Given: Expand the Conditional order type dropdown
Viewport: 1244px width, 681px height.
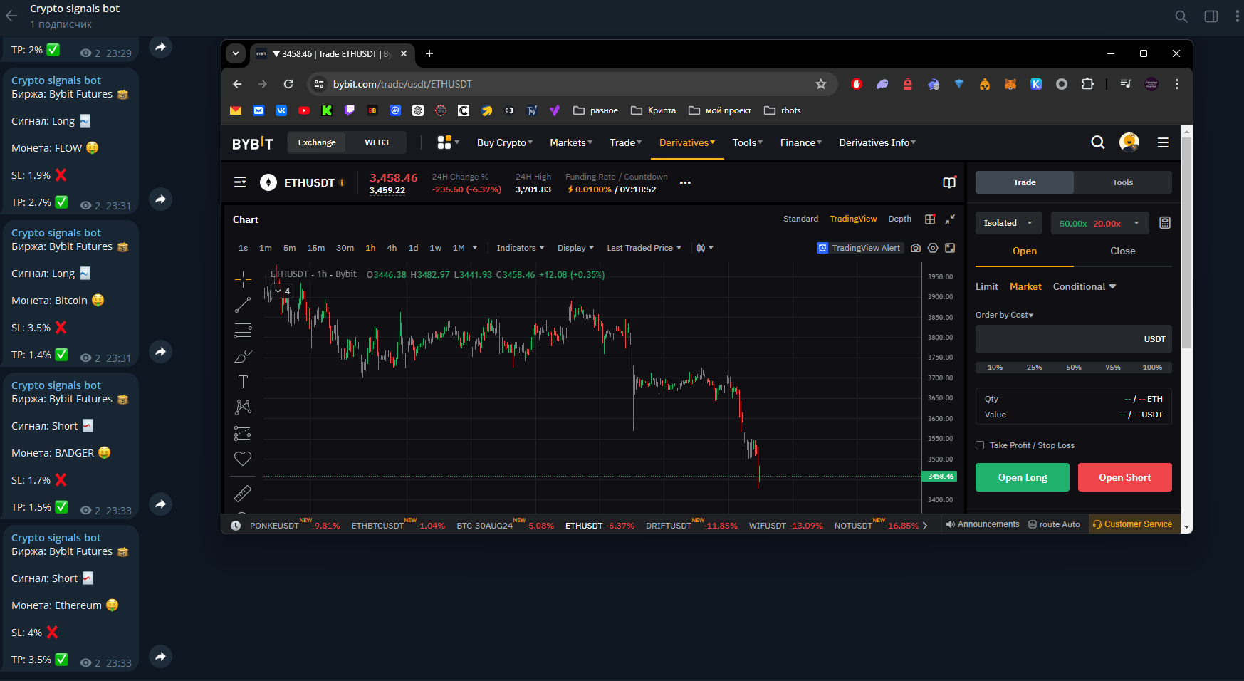Looking at the screenshot, I should (1084, 286).
